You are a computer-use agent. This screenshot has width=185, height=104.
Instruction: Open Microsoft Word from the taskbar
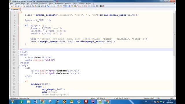pyautogui.click(x=36, y=102)
